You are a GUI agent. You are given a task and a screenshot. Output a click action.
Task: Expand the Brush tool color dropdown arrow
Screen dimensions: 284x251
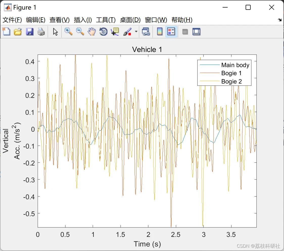[136, 32]
